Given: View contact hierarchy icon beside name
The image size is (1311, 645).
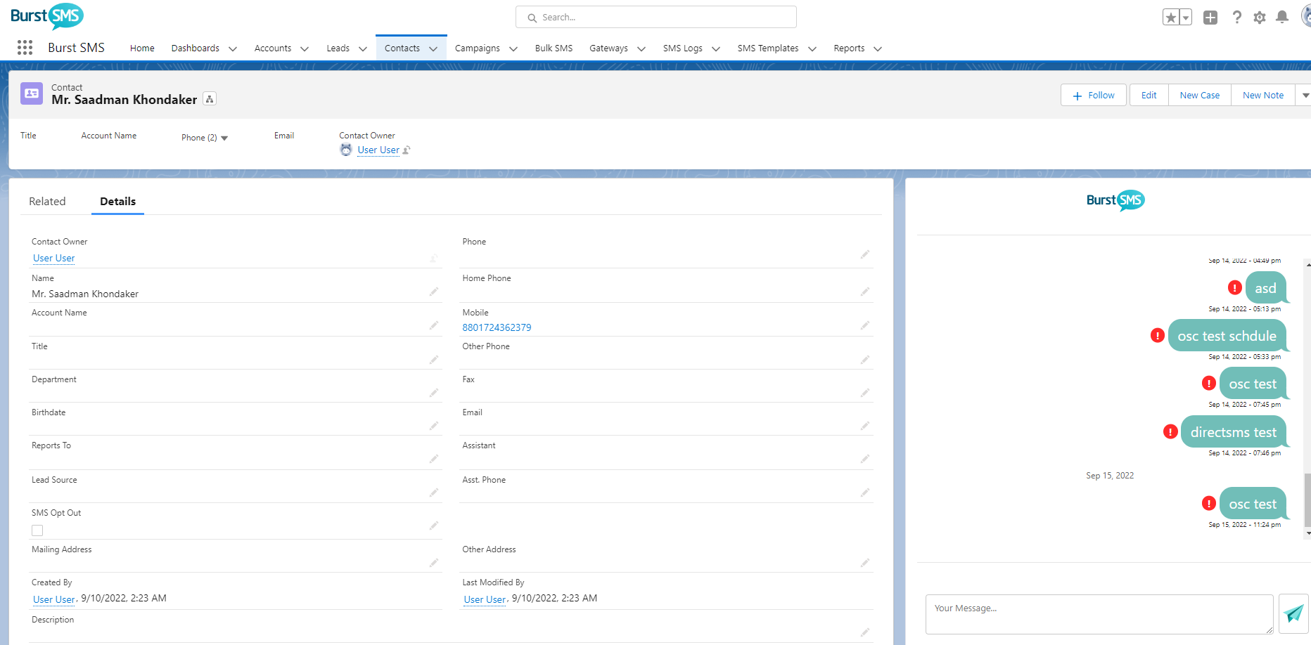Looking at the screenshot, I should pyautogui.click(x=210, y=99).
